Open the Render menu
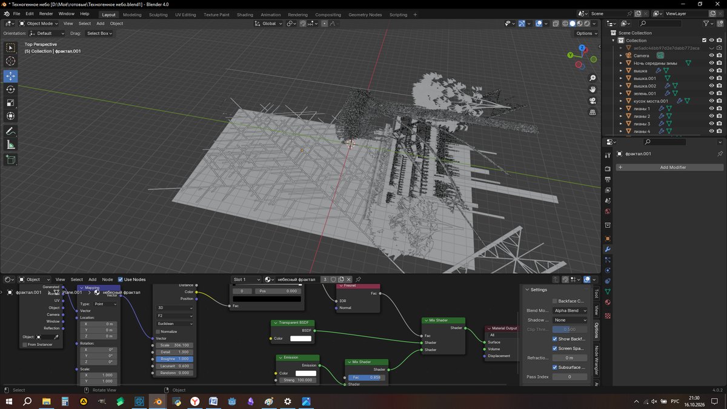Viewport: 727px width, 409px height. 46,13
